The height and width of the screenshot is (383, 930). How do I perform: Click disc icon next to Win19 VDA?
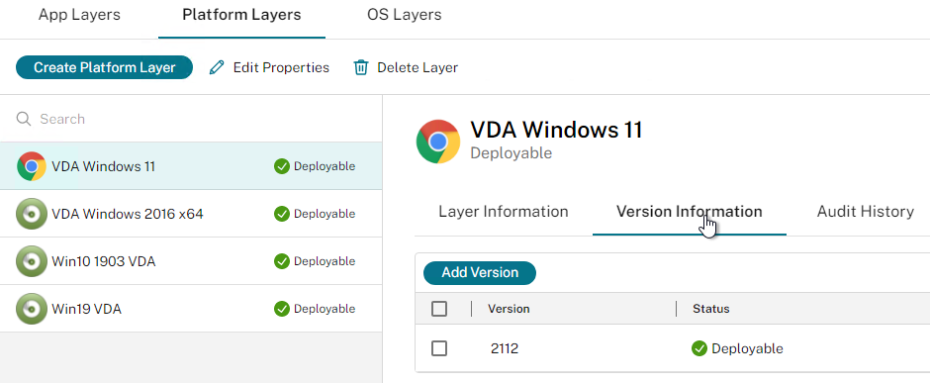32,309
